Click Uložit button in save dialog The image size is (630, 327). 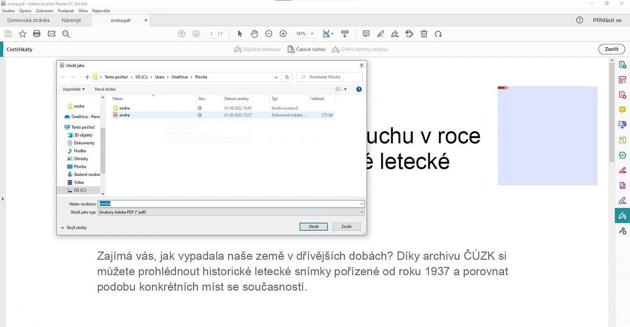[313, 227]
